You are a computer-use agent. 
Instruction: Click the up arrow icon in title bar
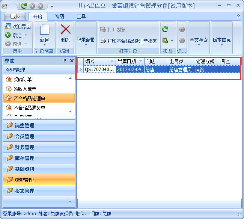[32, 6]
